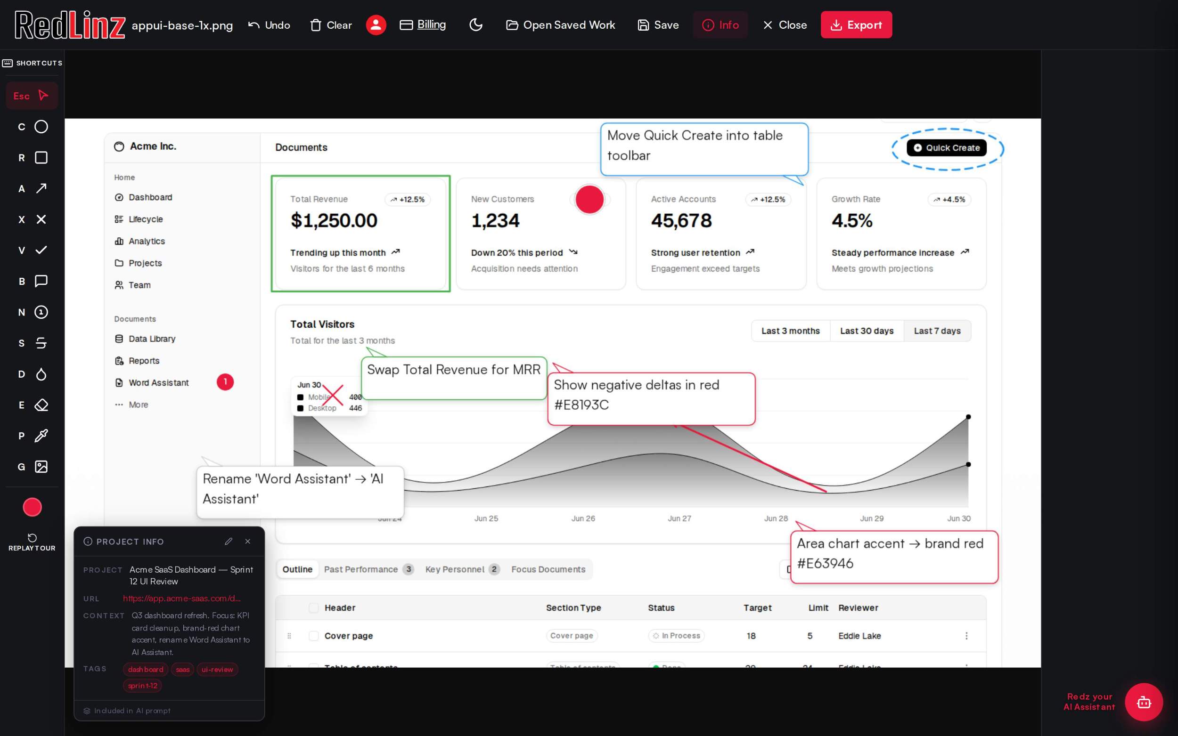The width and height of the screenshot is (1178, 736).
Task: Open the project URL link
Action: (181, 598)
